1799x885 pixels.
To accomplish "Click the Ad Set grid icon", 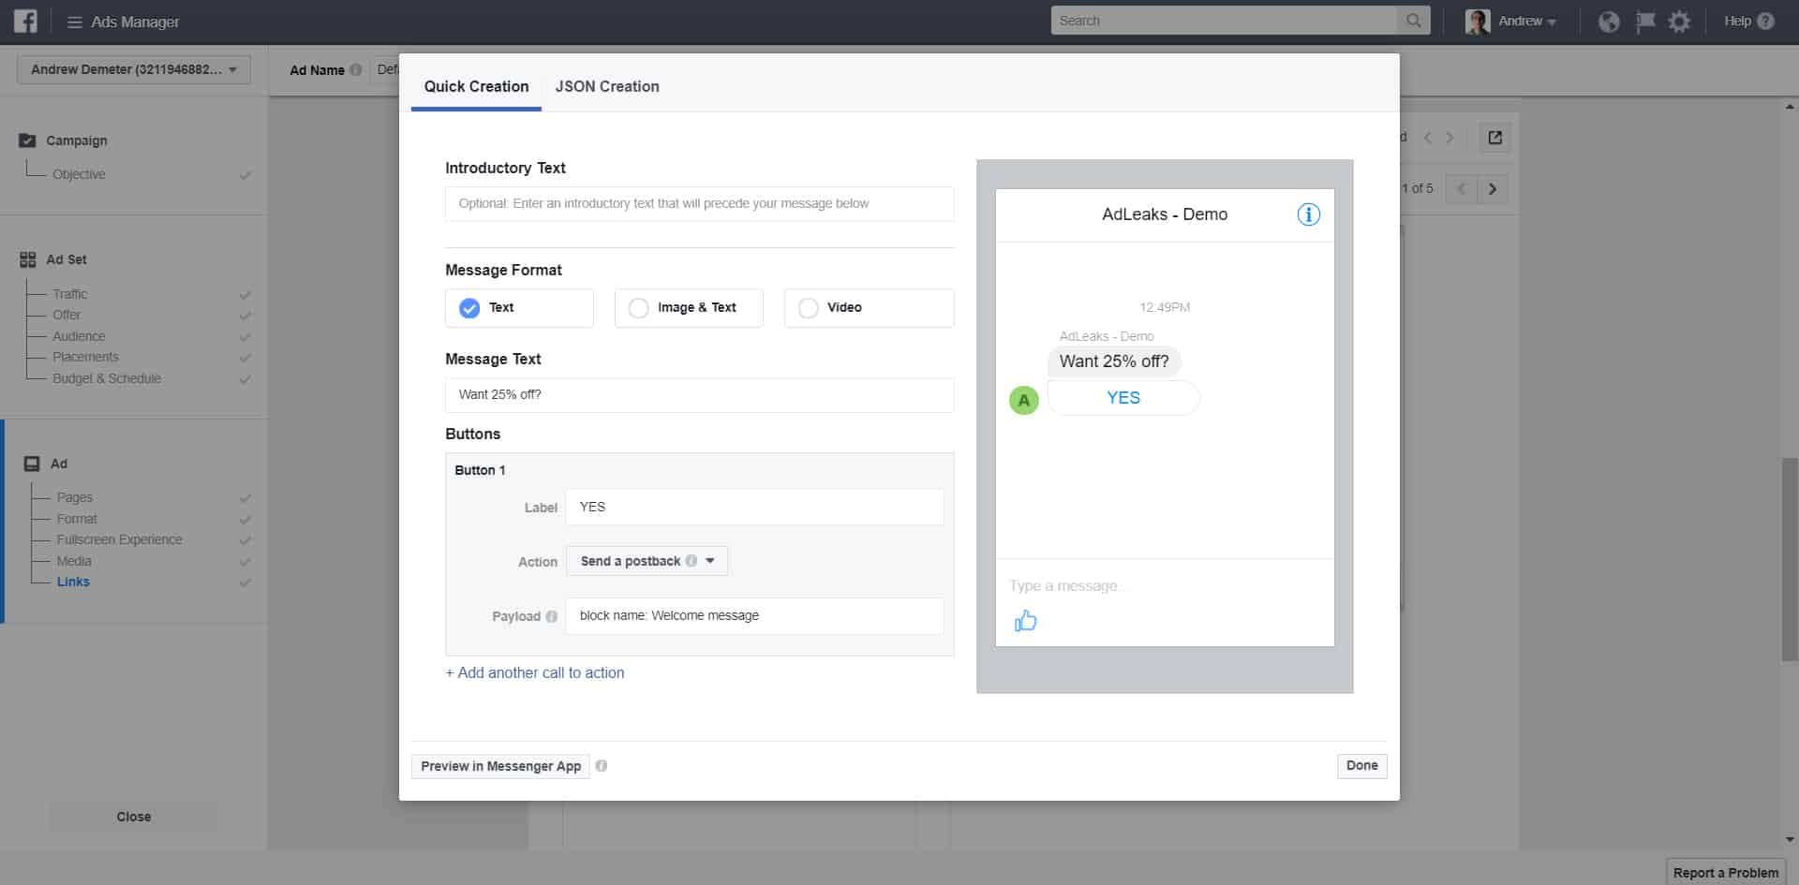I will [28, 259].
